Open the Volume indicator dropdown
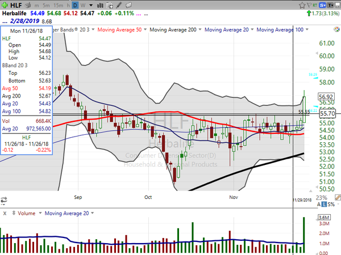This screenshot has height=255, width=341. click(x=40, y=214)
